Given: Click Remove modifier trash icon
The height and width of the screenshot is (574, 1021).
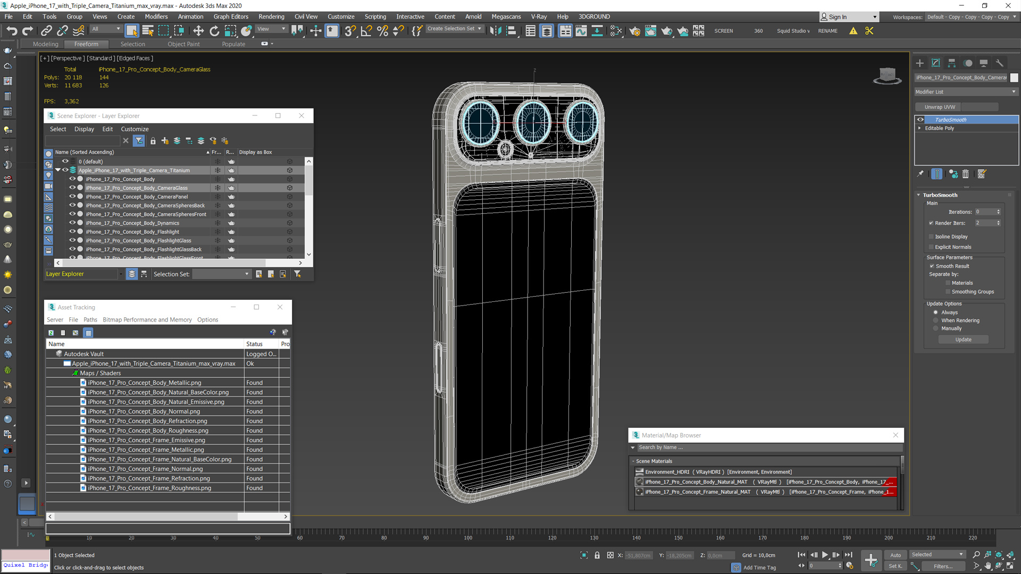Looking at the screenshot, I should tap(966, 174).
